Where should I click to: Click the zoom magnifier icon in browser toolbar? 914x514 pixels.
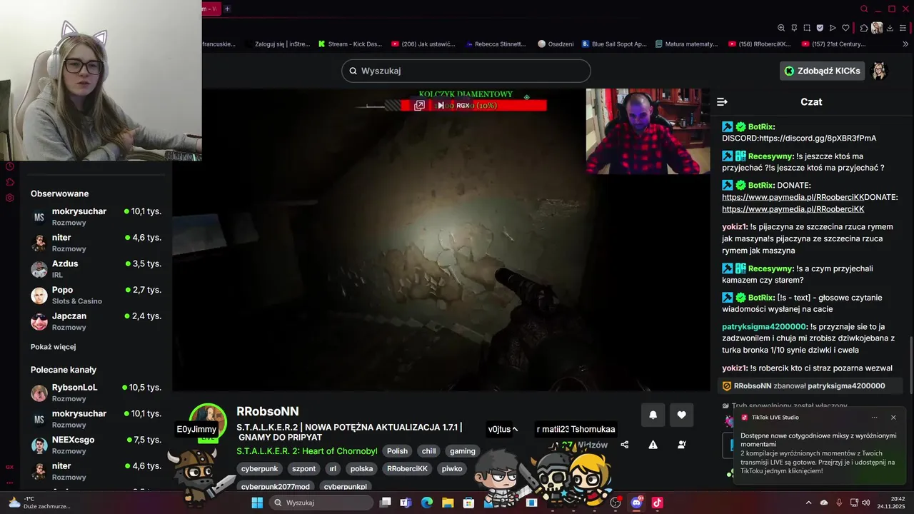click(x=781, y=28)
